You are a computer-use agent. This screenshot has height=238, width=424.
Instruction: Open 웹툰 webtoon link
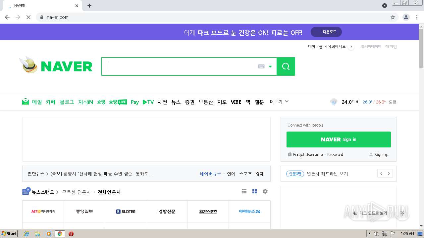pyautogui.click(x=259, y=102)
